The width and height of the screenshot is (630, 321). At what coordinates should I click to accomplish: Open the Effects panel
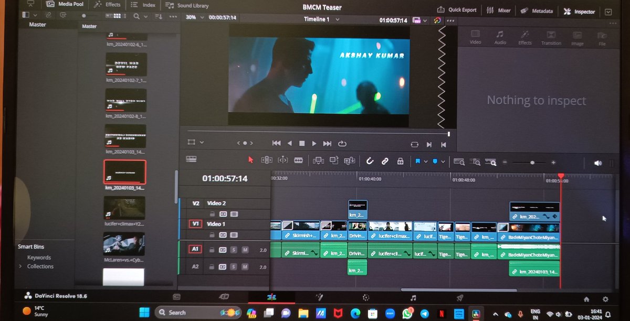107,4
